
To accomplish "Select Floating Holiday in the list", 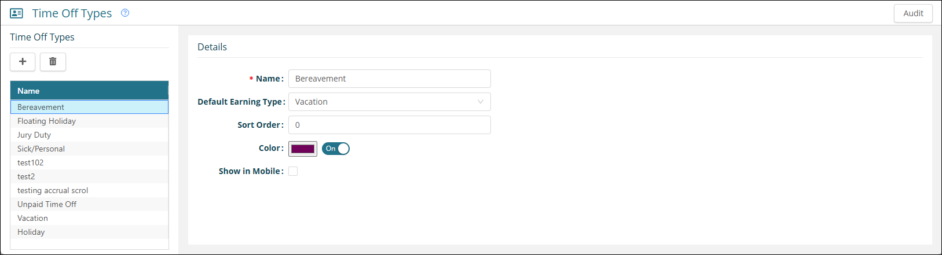I will coord(46,121).
